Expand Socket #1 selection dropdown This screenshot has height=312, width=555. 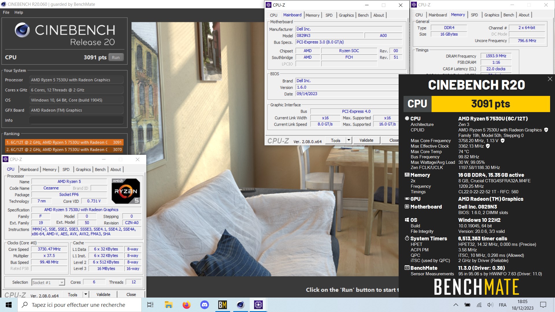point(62,283)
